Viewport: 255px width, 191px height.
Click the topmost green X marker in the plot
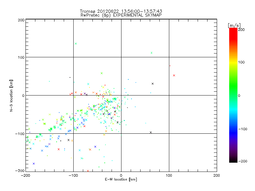point(76,44)
